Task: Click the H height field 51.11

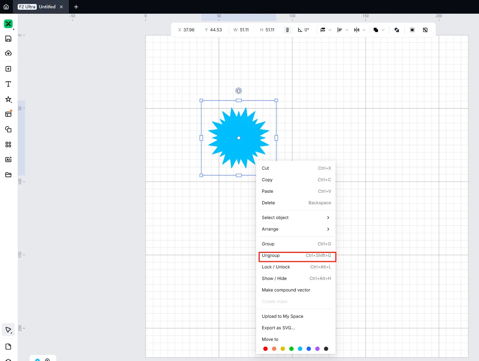Action: coord(269,30)
